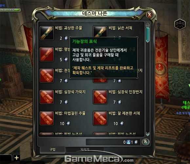190x164 pixels.
Task: Switch to the 구입 tab
Action: (x=52, y=150)
